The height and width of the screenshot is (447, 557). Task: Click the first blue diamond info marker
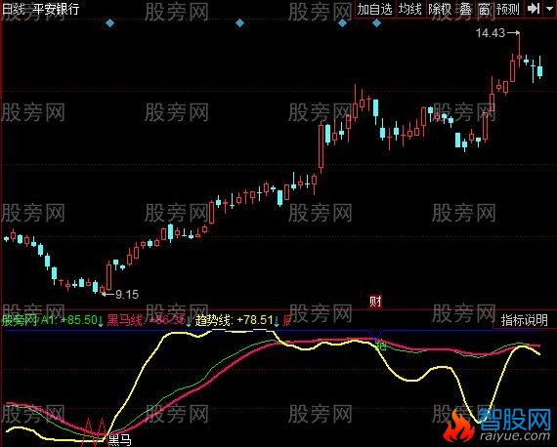pos(110,23)
